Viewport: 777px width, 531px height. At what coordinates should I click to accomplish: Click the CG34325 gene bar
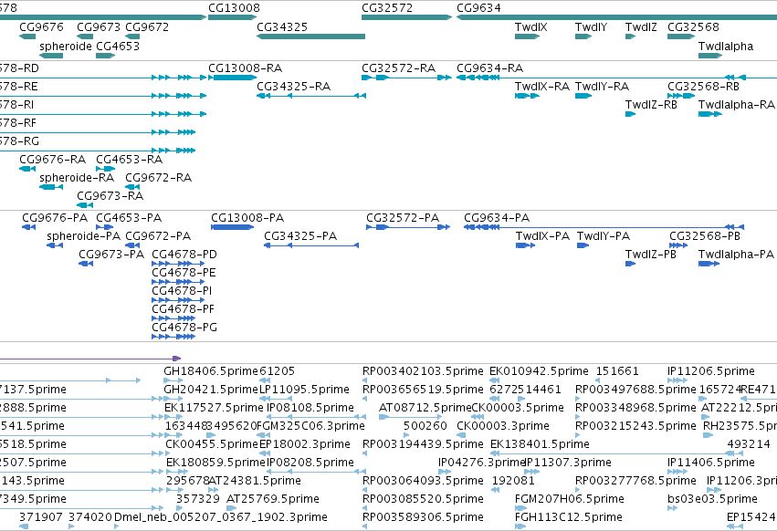[310, 36]
